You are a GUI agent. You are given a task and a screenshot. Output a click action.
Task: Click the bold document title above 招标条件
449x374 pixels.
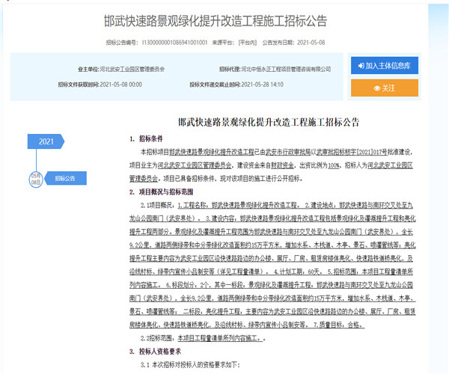point(269,122)
